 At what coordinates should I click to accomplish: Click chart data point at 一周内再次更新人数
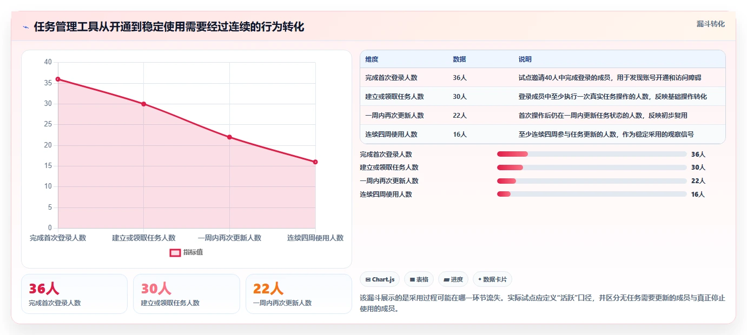(229, 137)
